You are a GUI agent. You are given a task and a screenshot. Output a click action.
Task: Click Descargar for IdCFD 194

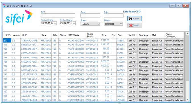[144, 66]
